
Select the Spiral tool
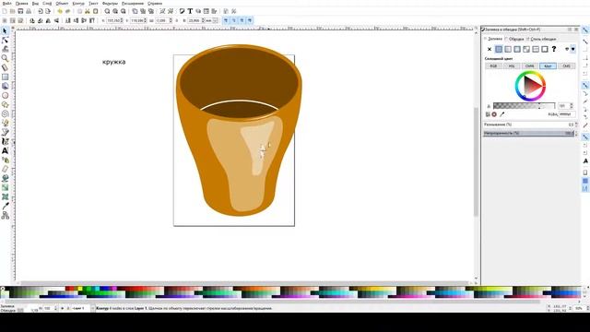(5, 113)
